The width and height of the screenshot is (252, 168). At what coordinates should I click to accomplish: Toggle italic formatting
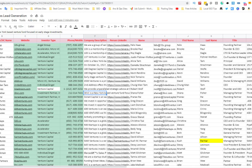tap(66, 26)
